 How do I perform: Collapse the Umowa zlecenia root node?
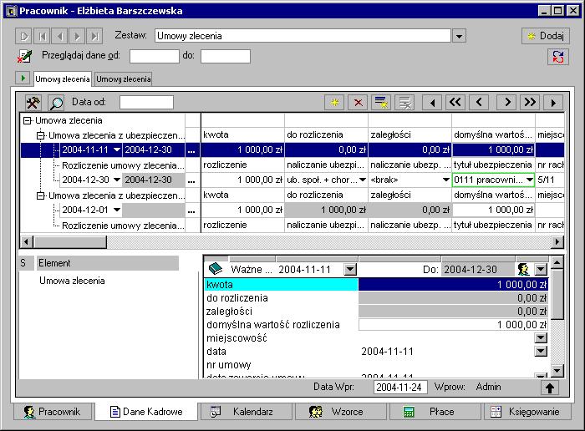(x=27, y=120)
